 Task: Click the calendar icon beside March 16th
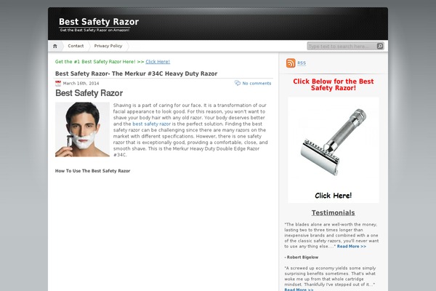58,83
